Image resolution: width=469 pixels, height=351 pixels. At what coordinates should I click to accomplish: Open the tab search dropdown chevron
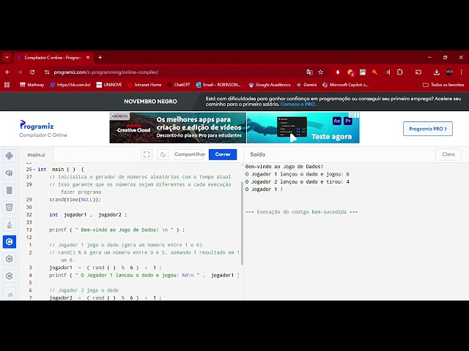coord(7,57)
